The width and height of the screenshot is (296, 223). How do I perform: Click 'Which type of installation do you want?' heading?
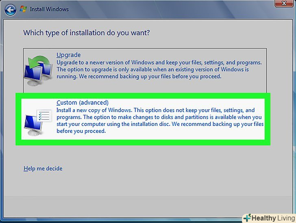pyautogui.click(x=87, y=33)
